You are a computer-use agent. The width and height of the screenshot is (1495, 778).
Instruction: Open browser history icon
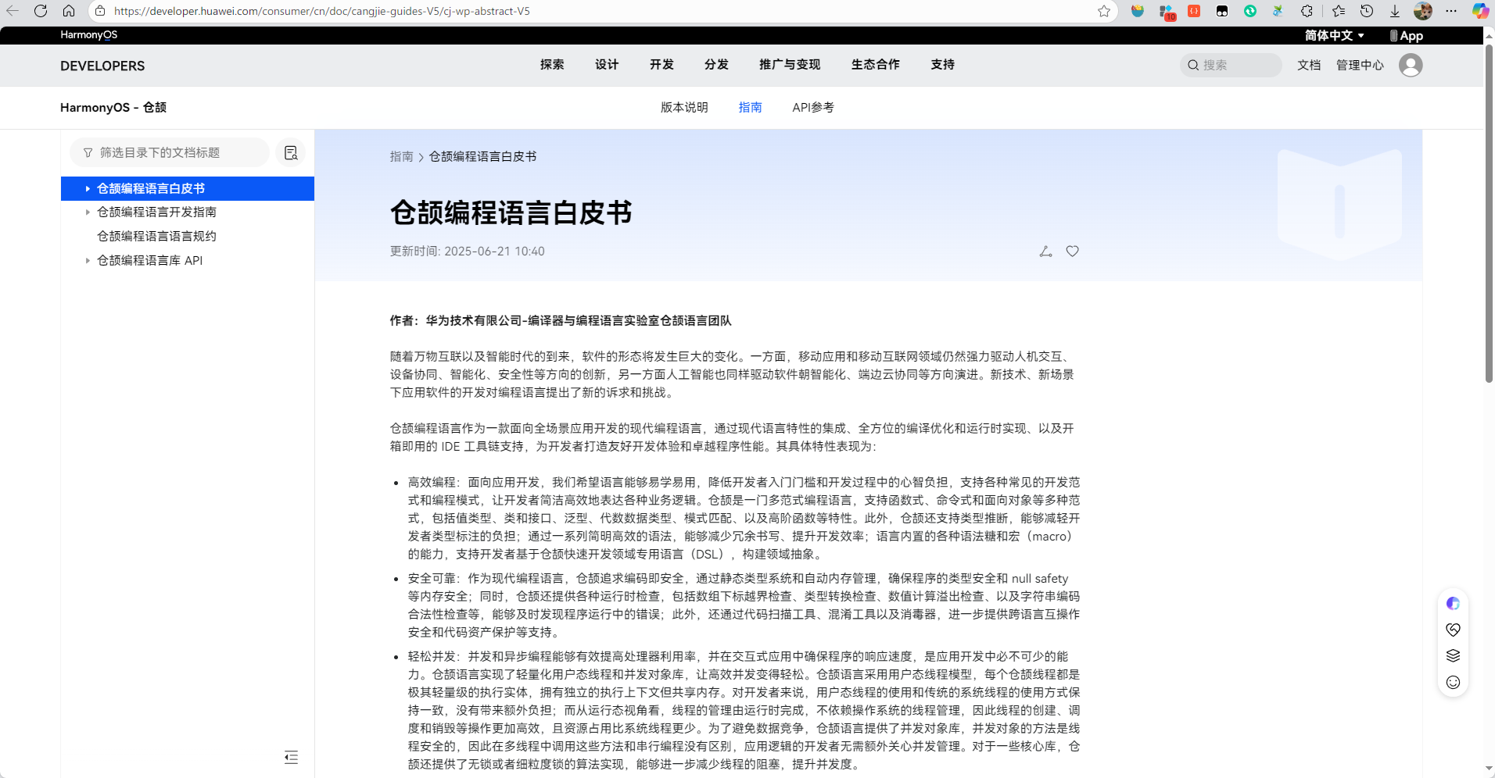[x=1367, y=11]
